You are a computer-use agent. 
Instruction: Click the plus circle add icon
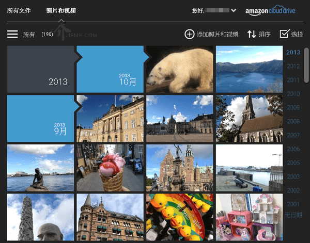coord(190,35)
